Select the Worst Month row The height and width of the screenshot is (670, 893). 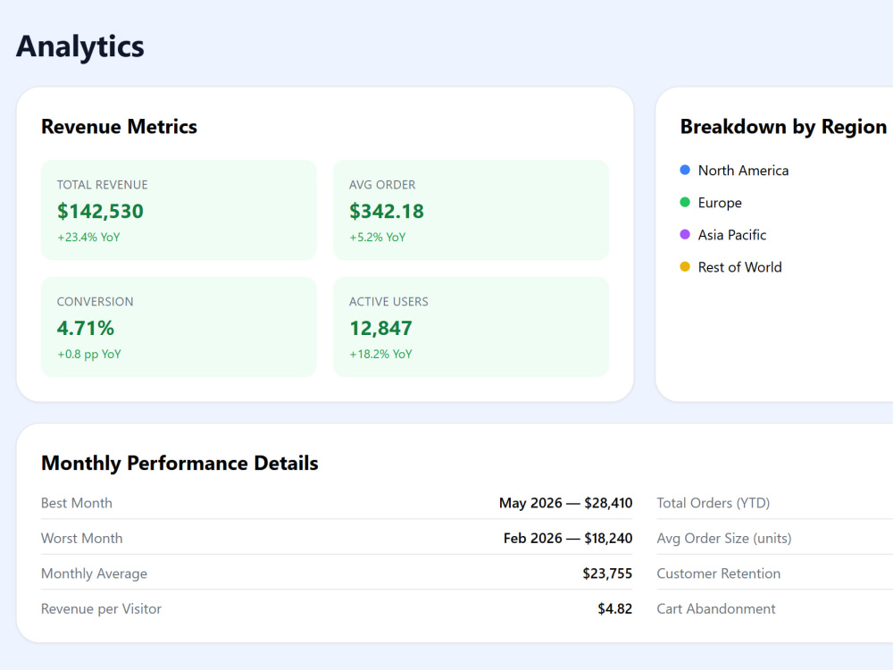337,539
